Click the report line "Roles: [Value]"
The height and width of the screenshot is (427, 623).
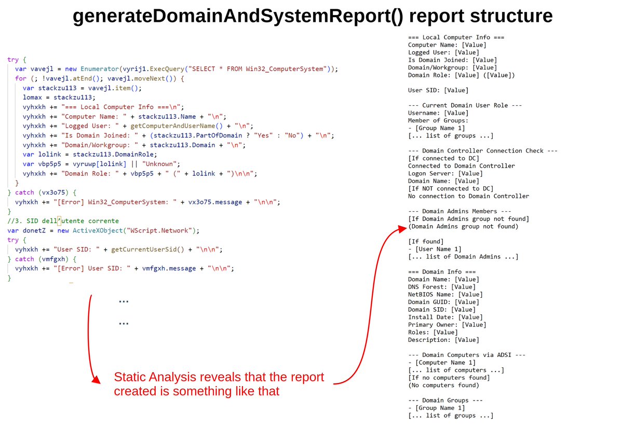pyautogui.click(x=432, y=332)
